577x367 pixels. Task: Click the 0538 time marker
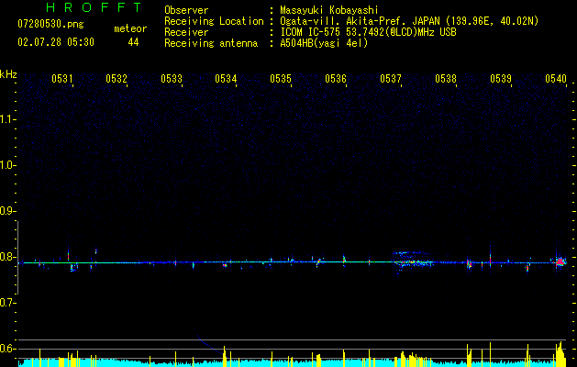pos(446,78)
